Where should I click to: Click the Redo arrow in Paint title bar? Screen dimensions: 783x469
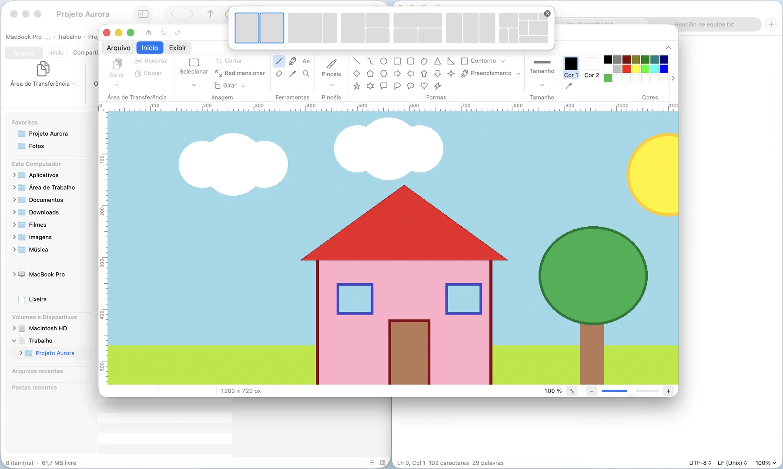[x=177, y=33]
